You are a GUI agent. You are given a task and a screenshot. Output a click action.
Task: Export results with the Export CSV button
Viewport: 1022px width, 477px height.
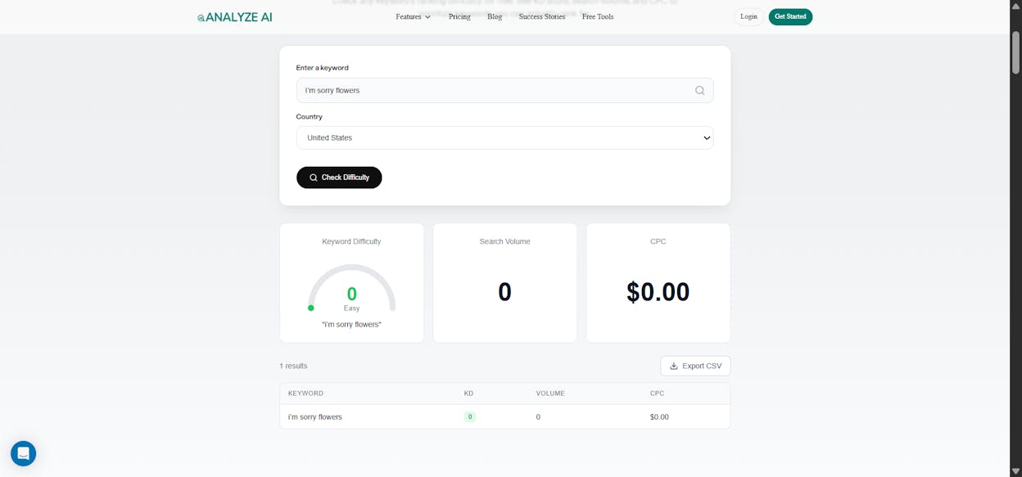(695, 366)
